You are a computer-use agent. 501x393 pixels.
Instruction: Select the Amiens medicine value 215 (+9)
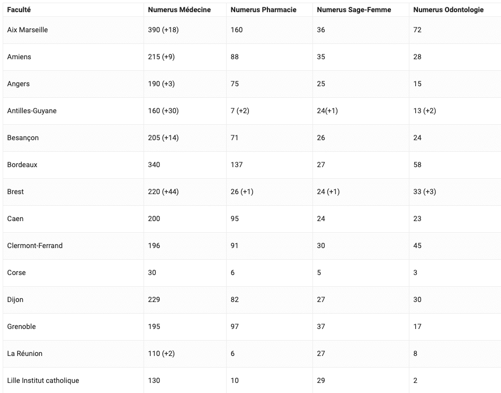coord(161,57)
